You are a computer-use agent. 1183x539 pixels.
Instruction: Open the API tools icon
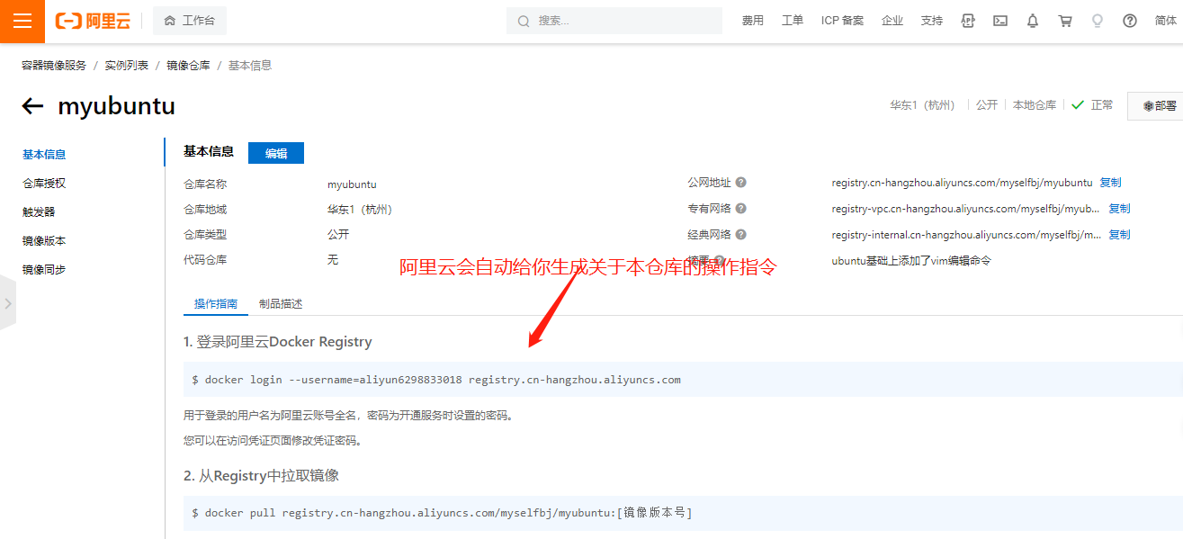(x=968, y=21)
